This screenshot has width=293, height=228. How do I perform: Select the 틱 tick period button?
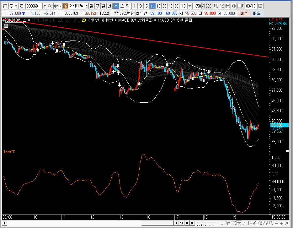(x=128, y=6)
